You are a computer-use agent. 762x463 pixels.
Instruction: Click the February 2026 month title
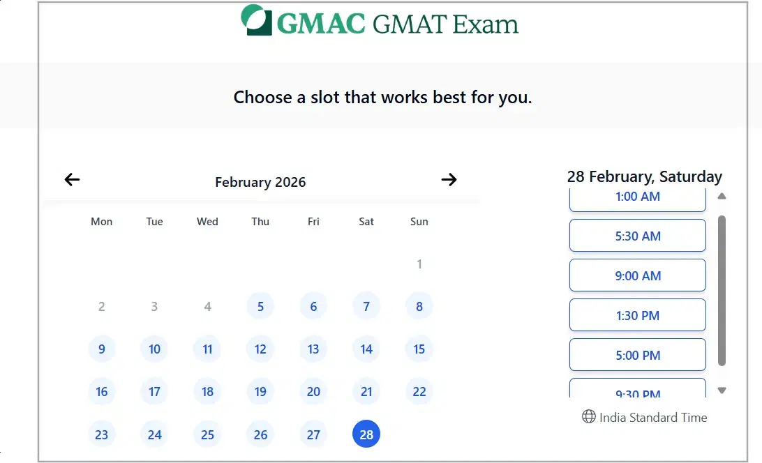tap(260, 182)
